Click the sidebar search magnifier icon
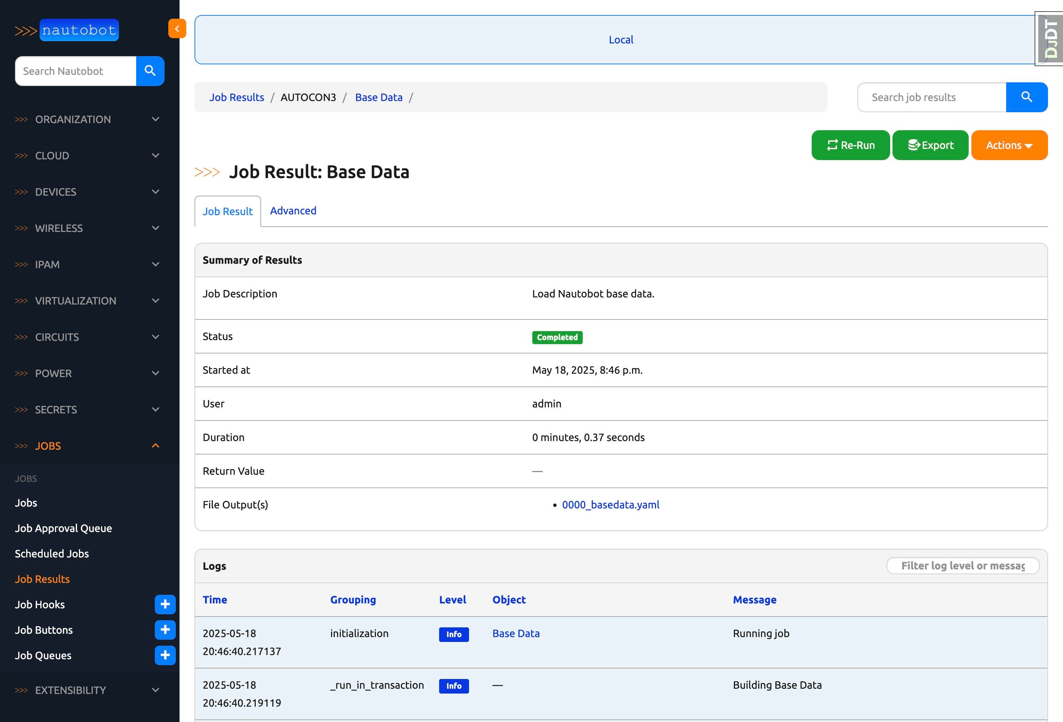1063x722 pixels. (x=150, y=71)
